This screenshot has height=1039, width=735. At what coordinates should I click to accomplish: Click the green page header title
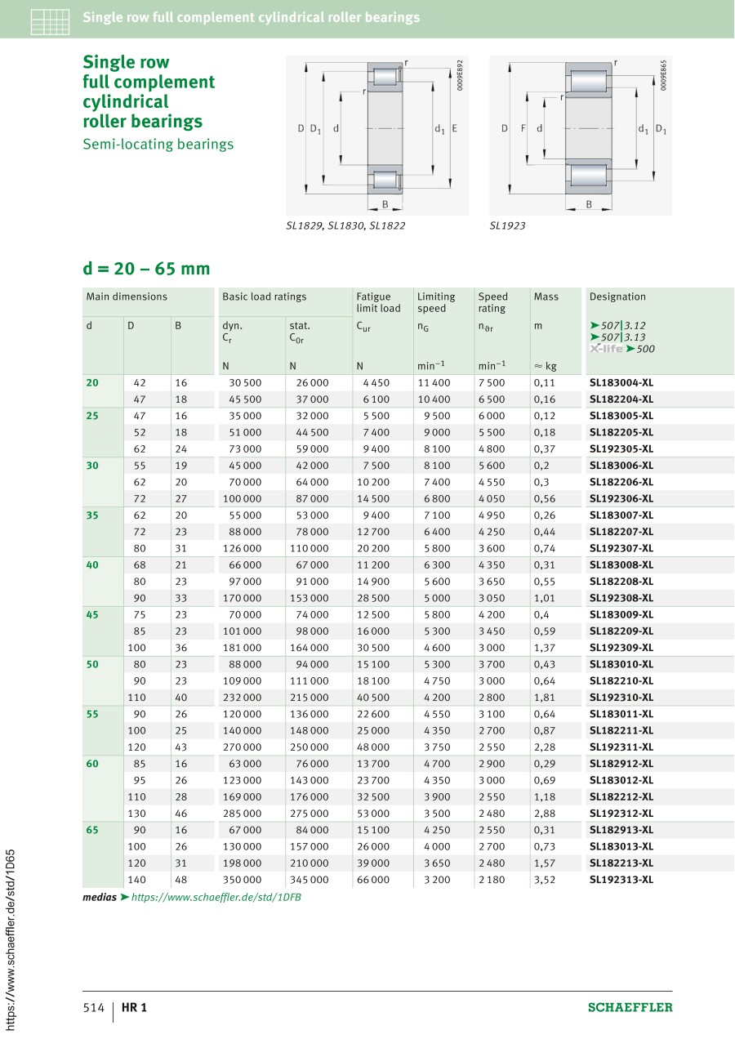(x=252, y=17)
